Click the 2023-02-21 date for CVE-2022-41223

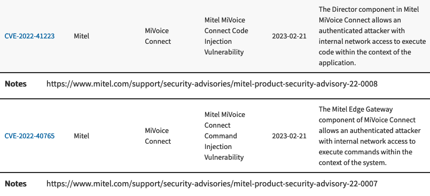(289, 36)
